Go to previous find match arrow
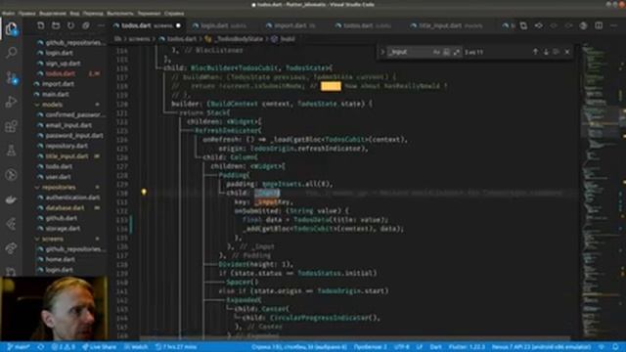 click(x=535, y=52)
